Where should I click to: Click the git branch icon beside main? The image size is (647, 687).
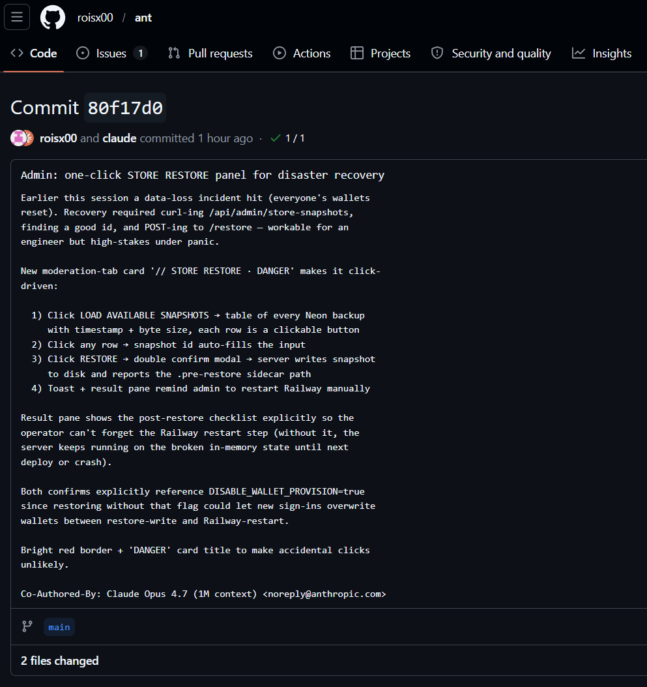tap(27, 626)
